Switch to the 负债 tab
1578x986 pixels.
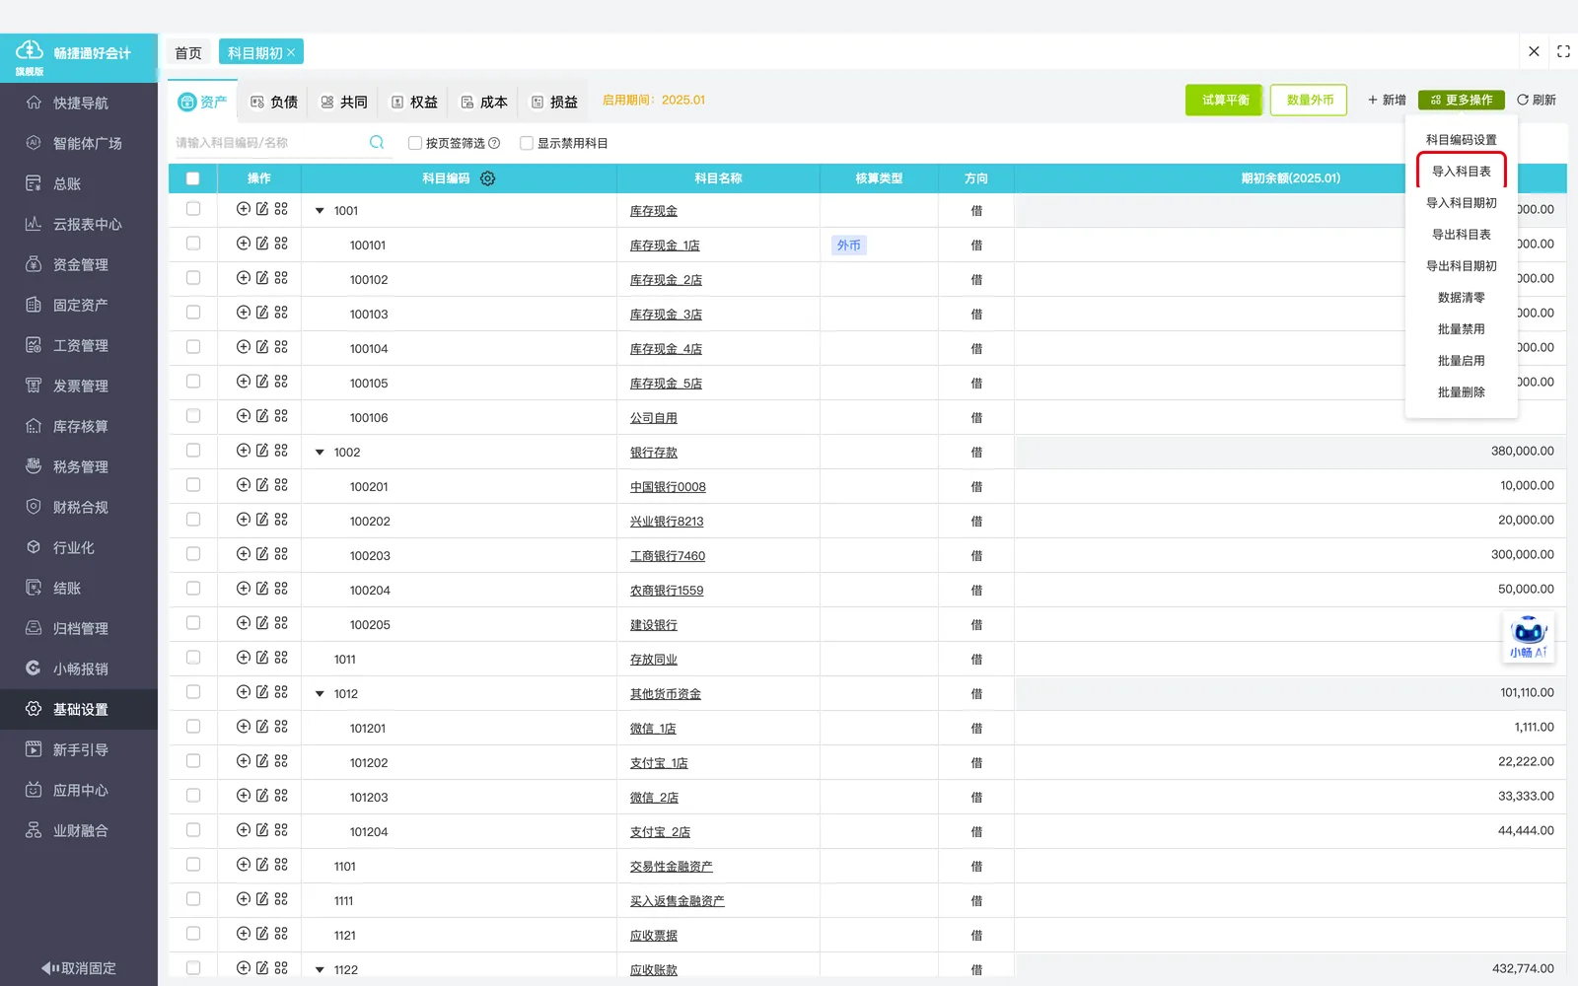click(274, 102)
